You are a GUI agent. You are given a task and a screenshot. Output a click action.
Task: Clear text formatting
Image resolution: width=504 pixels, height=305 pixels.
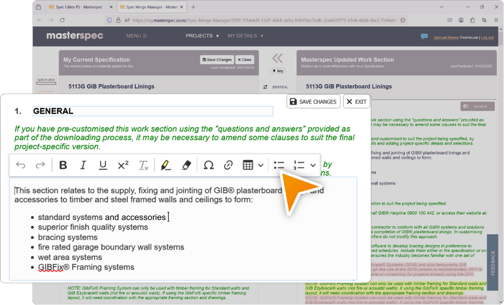pos(143,165)
